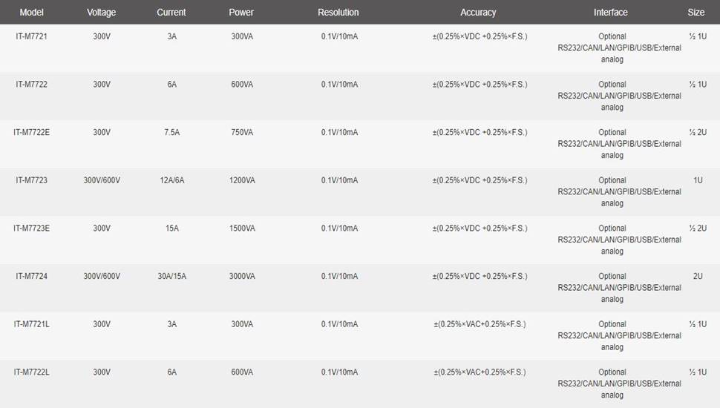Click the Voltage column header
The width and height of the screenshot is (720, 408).
pos(102,13)
